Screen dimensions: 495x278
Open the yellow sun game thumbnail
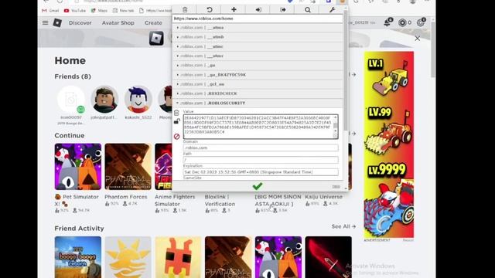pyautogui.click(x=128, y=257)
